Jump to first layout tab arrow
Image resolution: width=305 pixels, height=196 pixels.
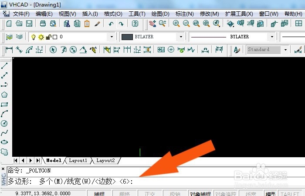[16, 161]
